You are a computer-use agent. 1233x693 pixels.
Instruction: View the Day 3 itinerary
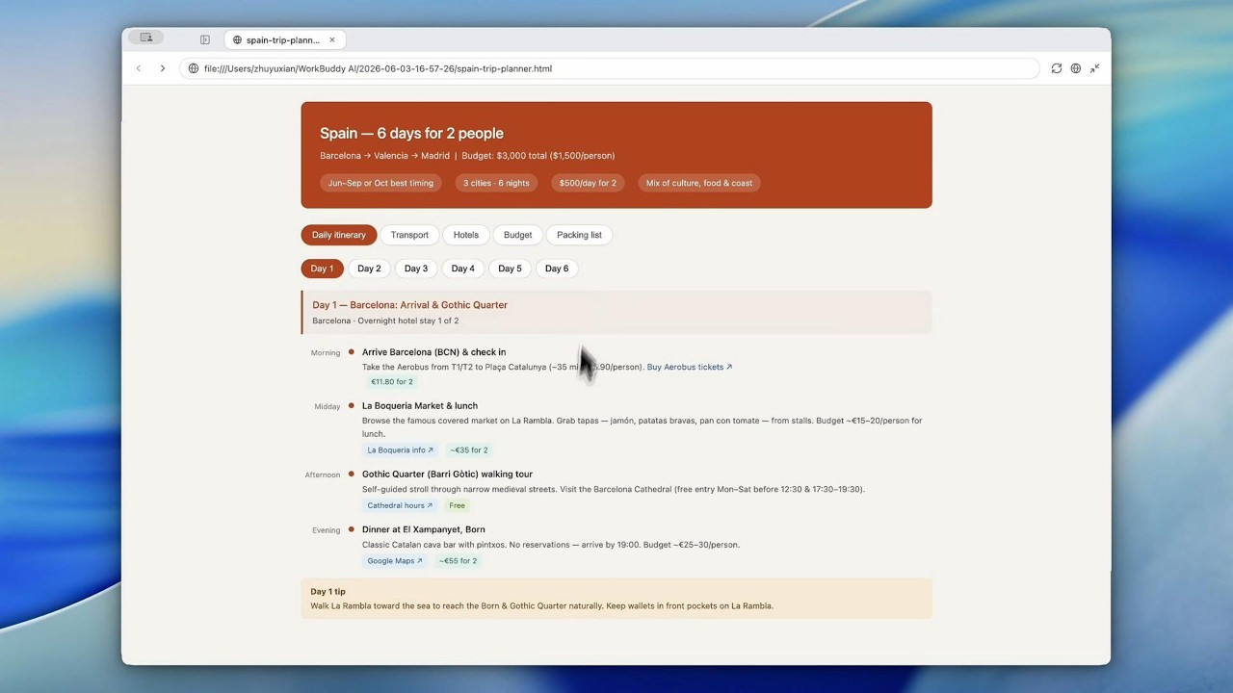click(416, 269)
